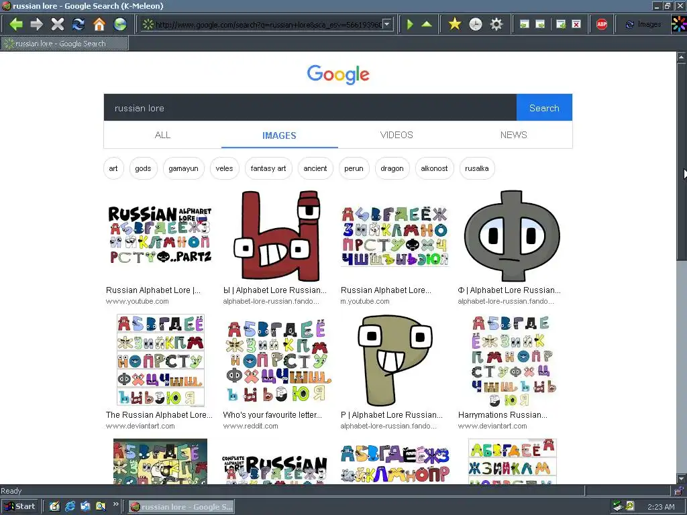Click the blue Search button
The width and height of the screenshot is (687, 515).
544,108
